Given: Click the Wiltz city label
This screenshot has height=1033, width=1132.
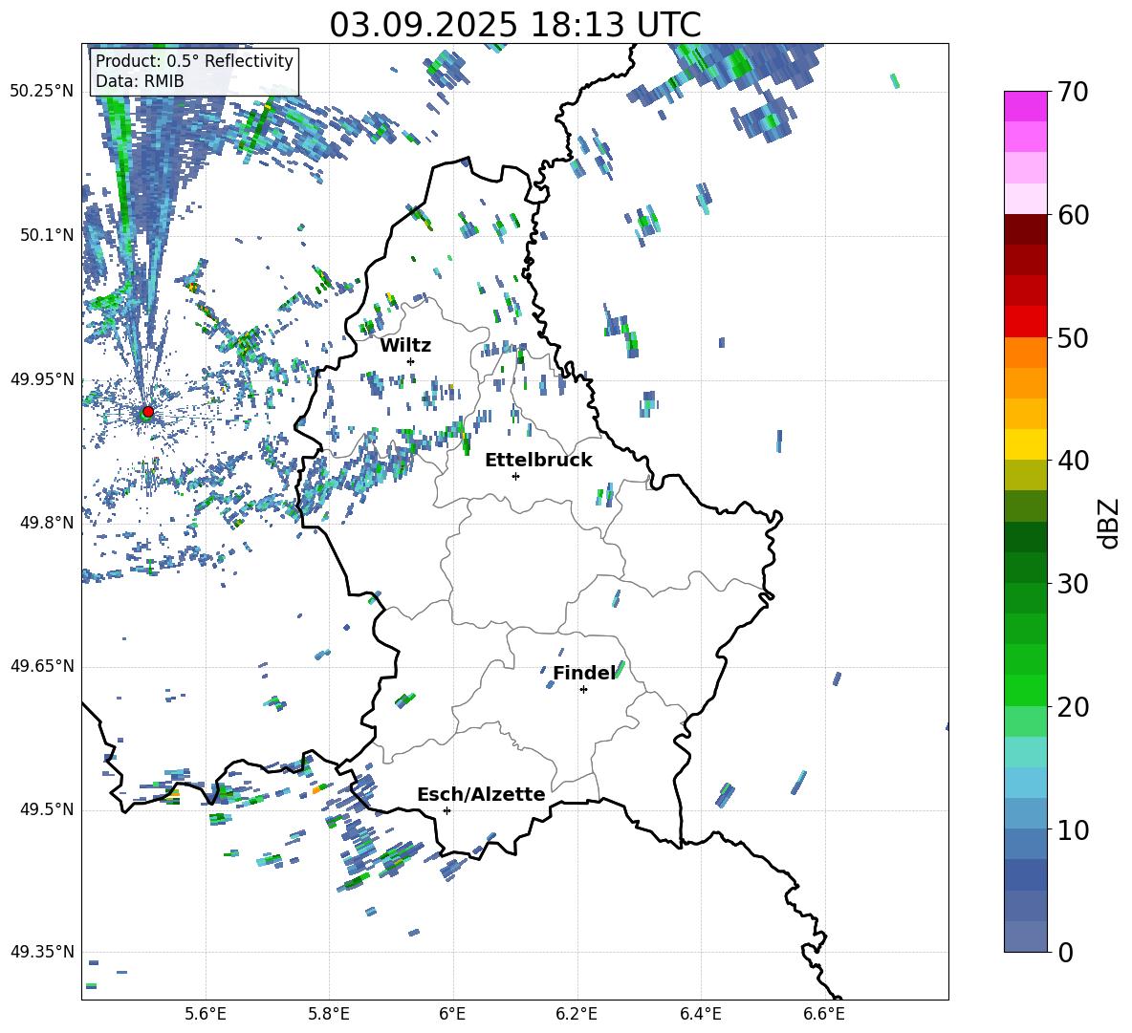Looking at the screenshot, I should click(405, 346).
